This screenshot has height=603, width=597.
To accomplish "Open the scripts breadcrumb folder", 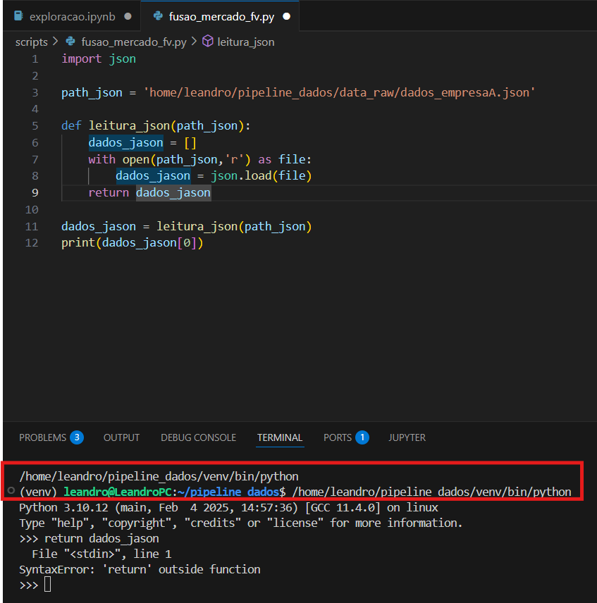I will 31,42.
